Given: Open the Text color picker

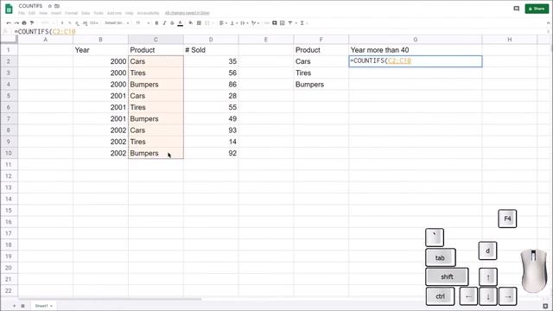Looking at the screenshot, I should point(181,23).
